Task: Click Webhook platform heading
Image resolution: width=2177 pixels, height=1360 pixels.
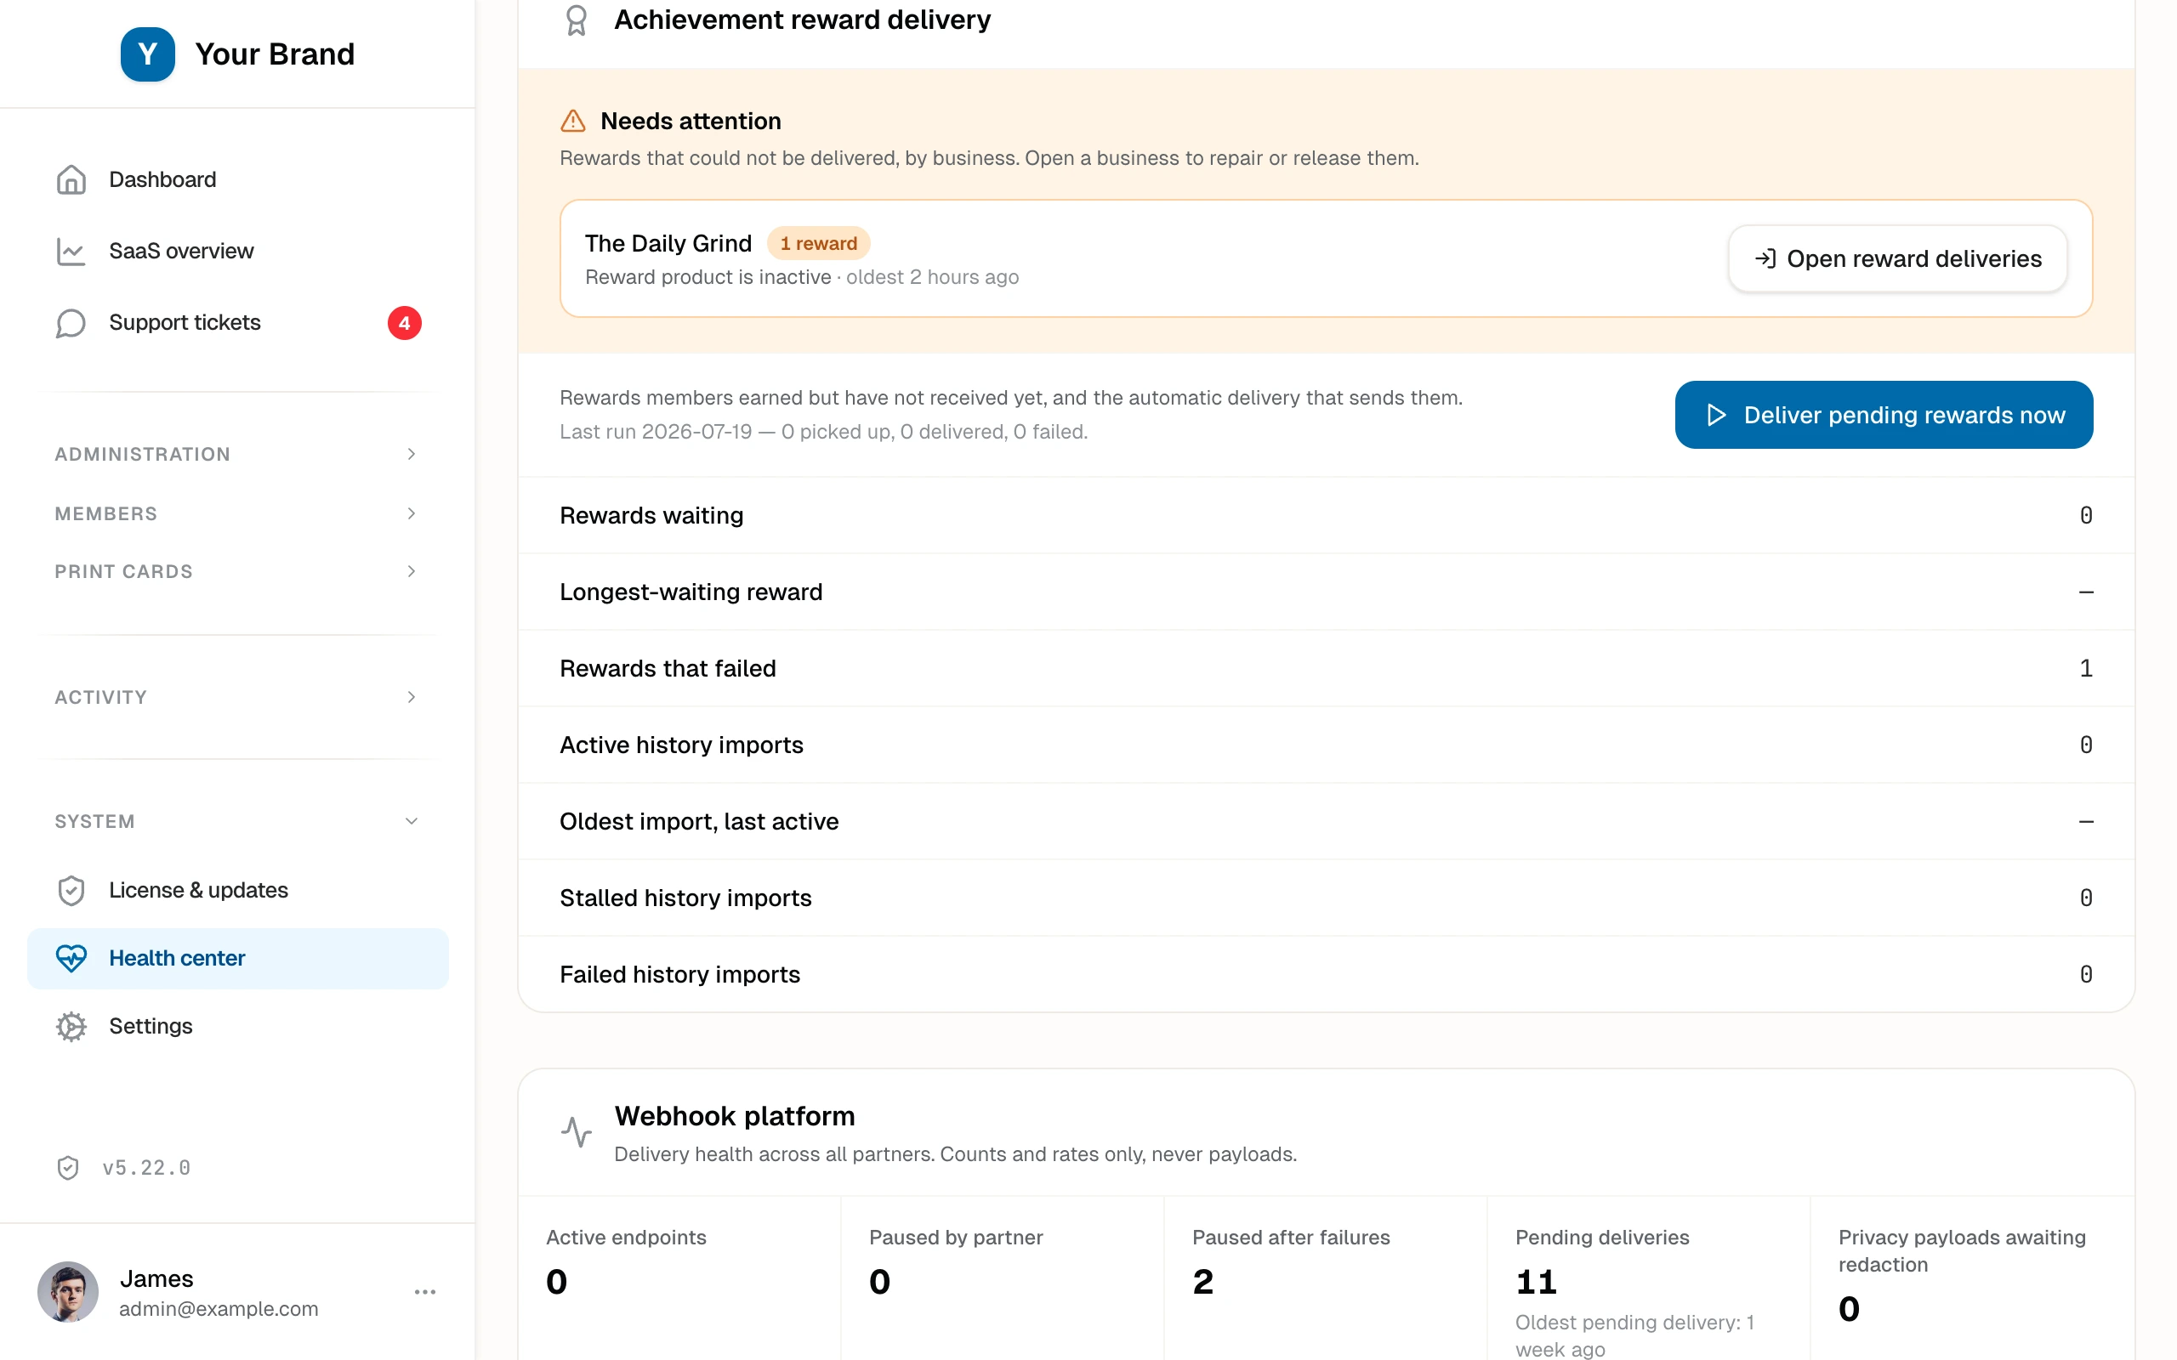Action: coord(735,1116)
